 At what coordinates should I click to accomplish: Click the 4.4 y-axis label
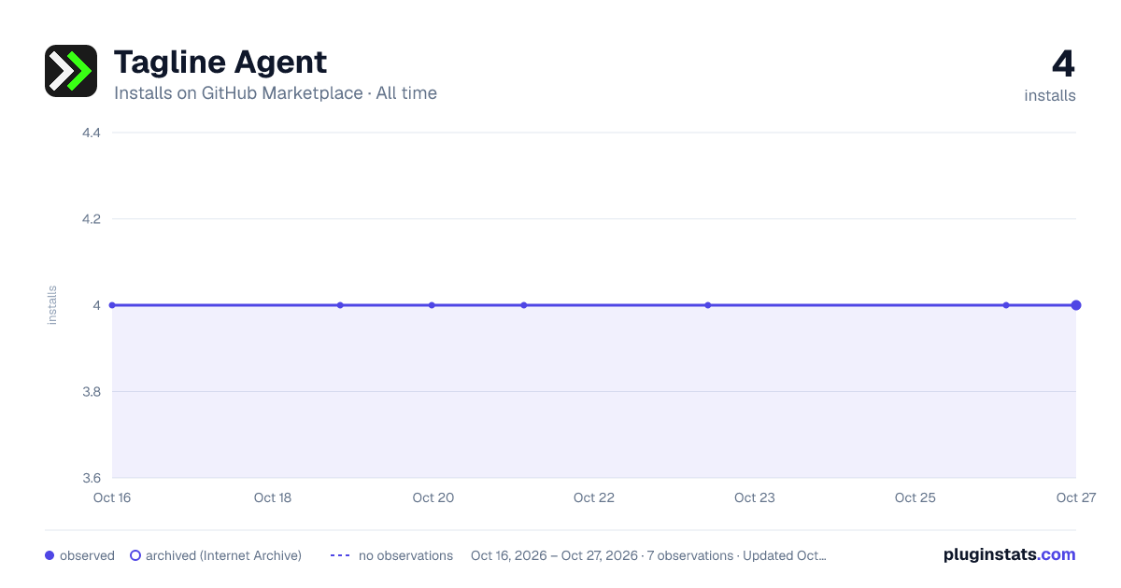(x=91, y=133)
